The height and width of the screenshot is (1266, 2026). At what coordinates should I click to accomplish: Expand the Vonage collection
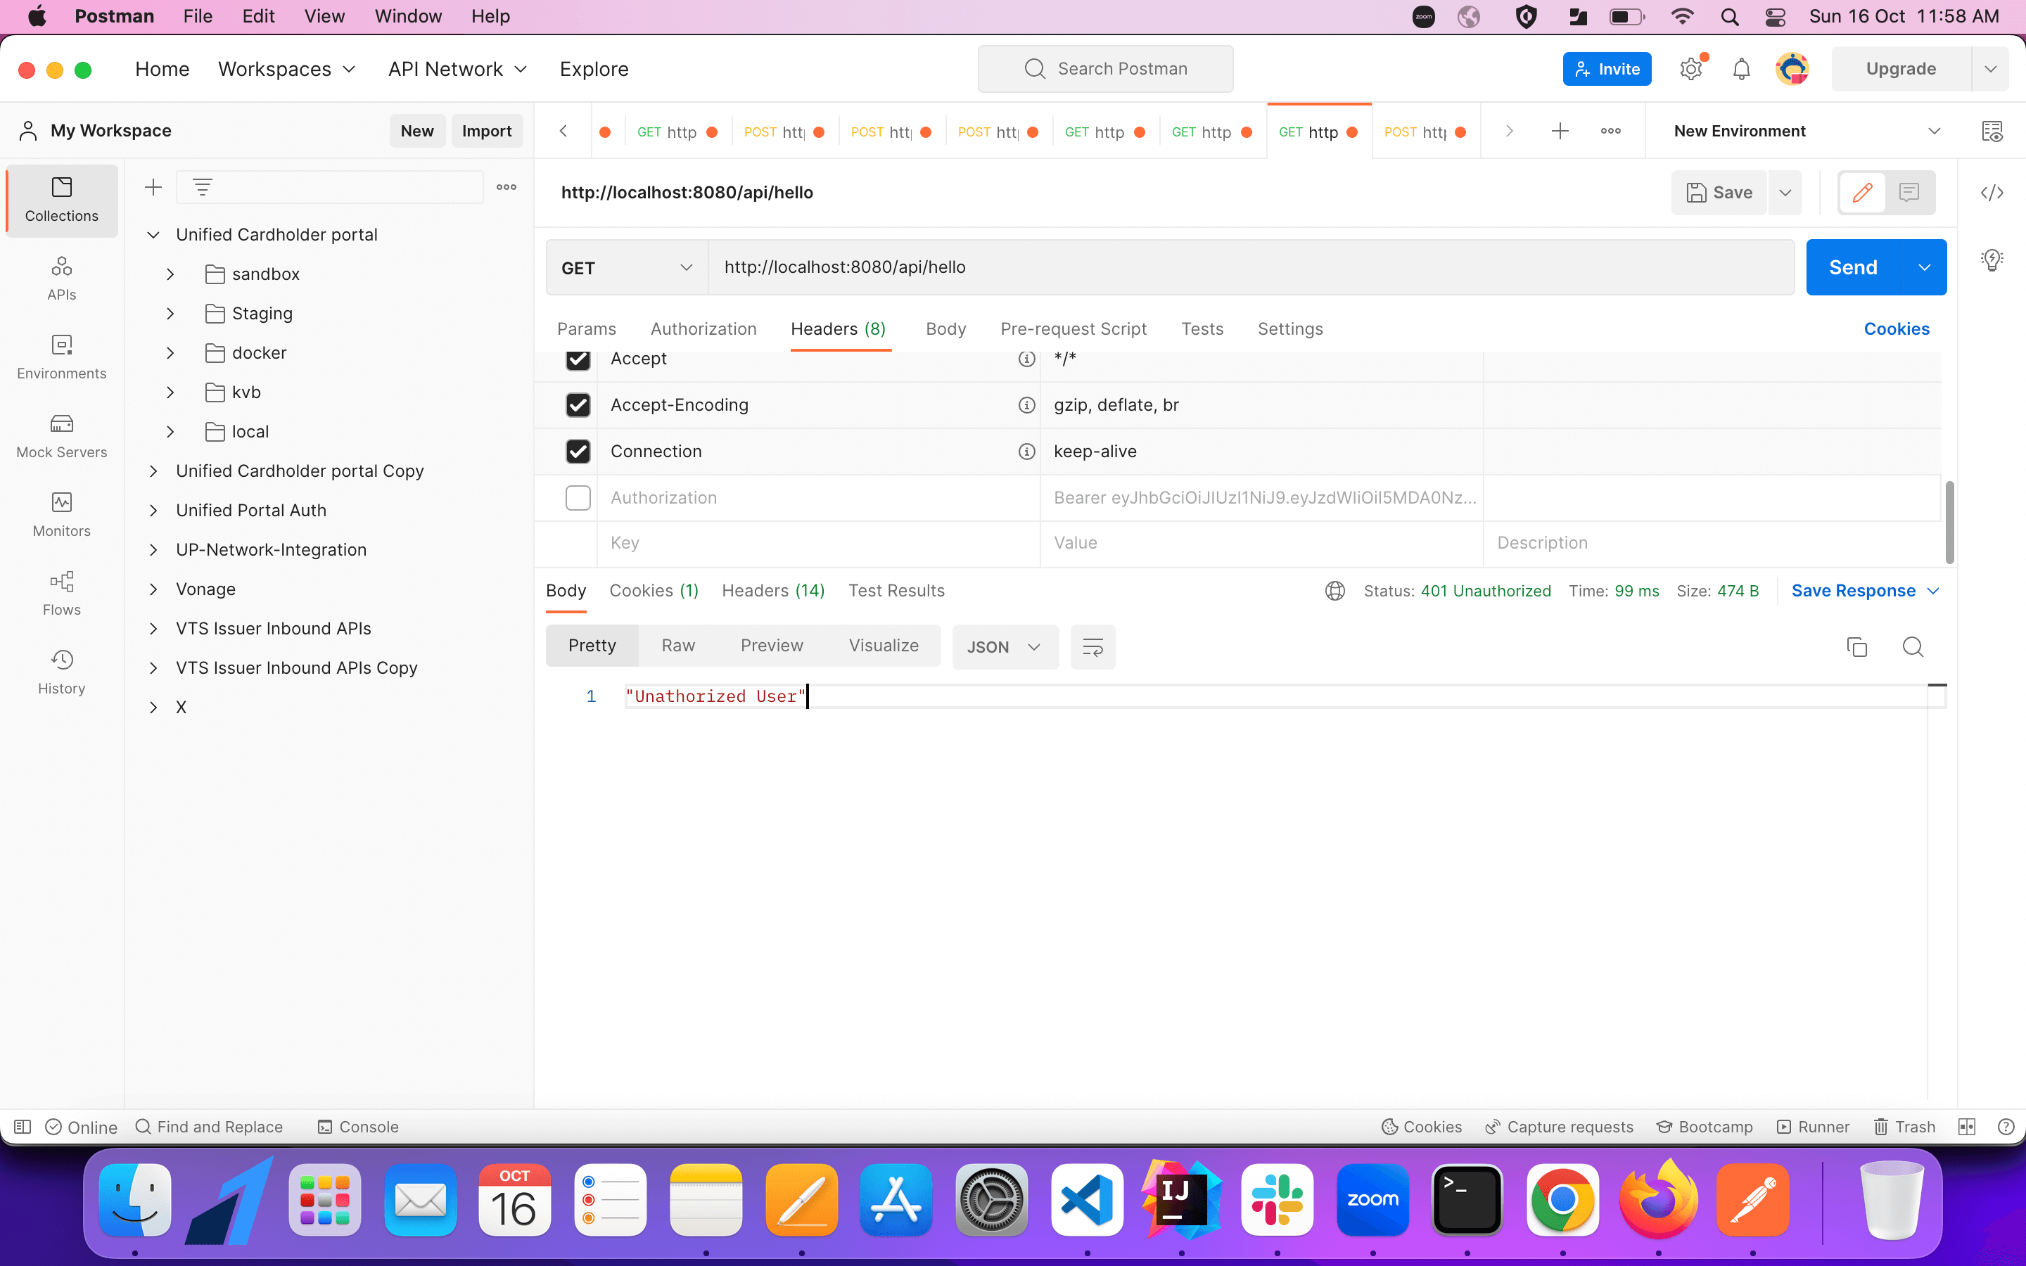tap(153, 589)
